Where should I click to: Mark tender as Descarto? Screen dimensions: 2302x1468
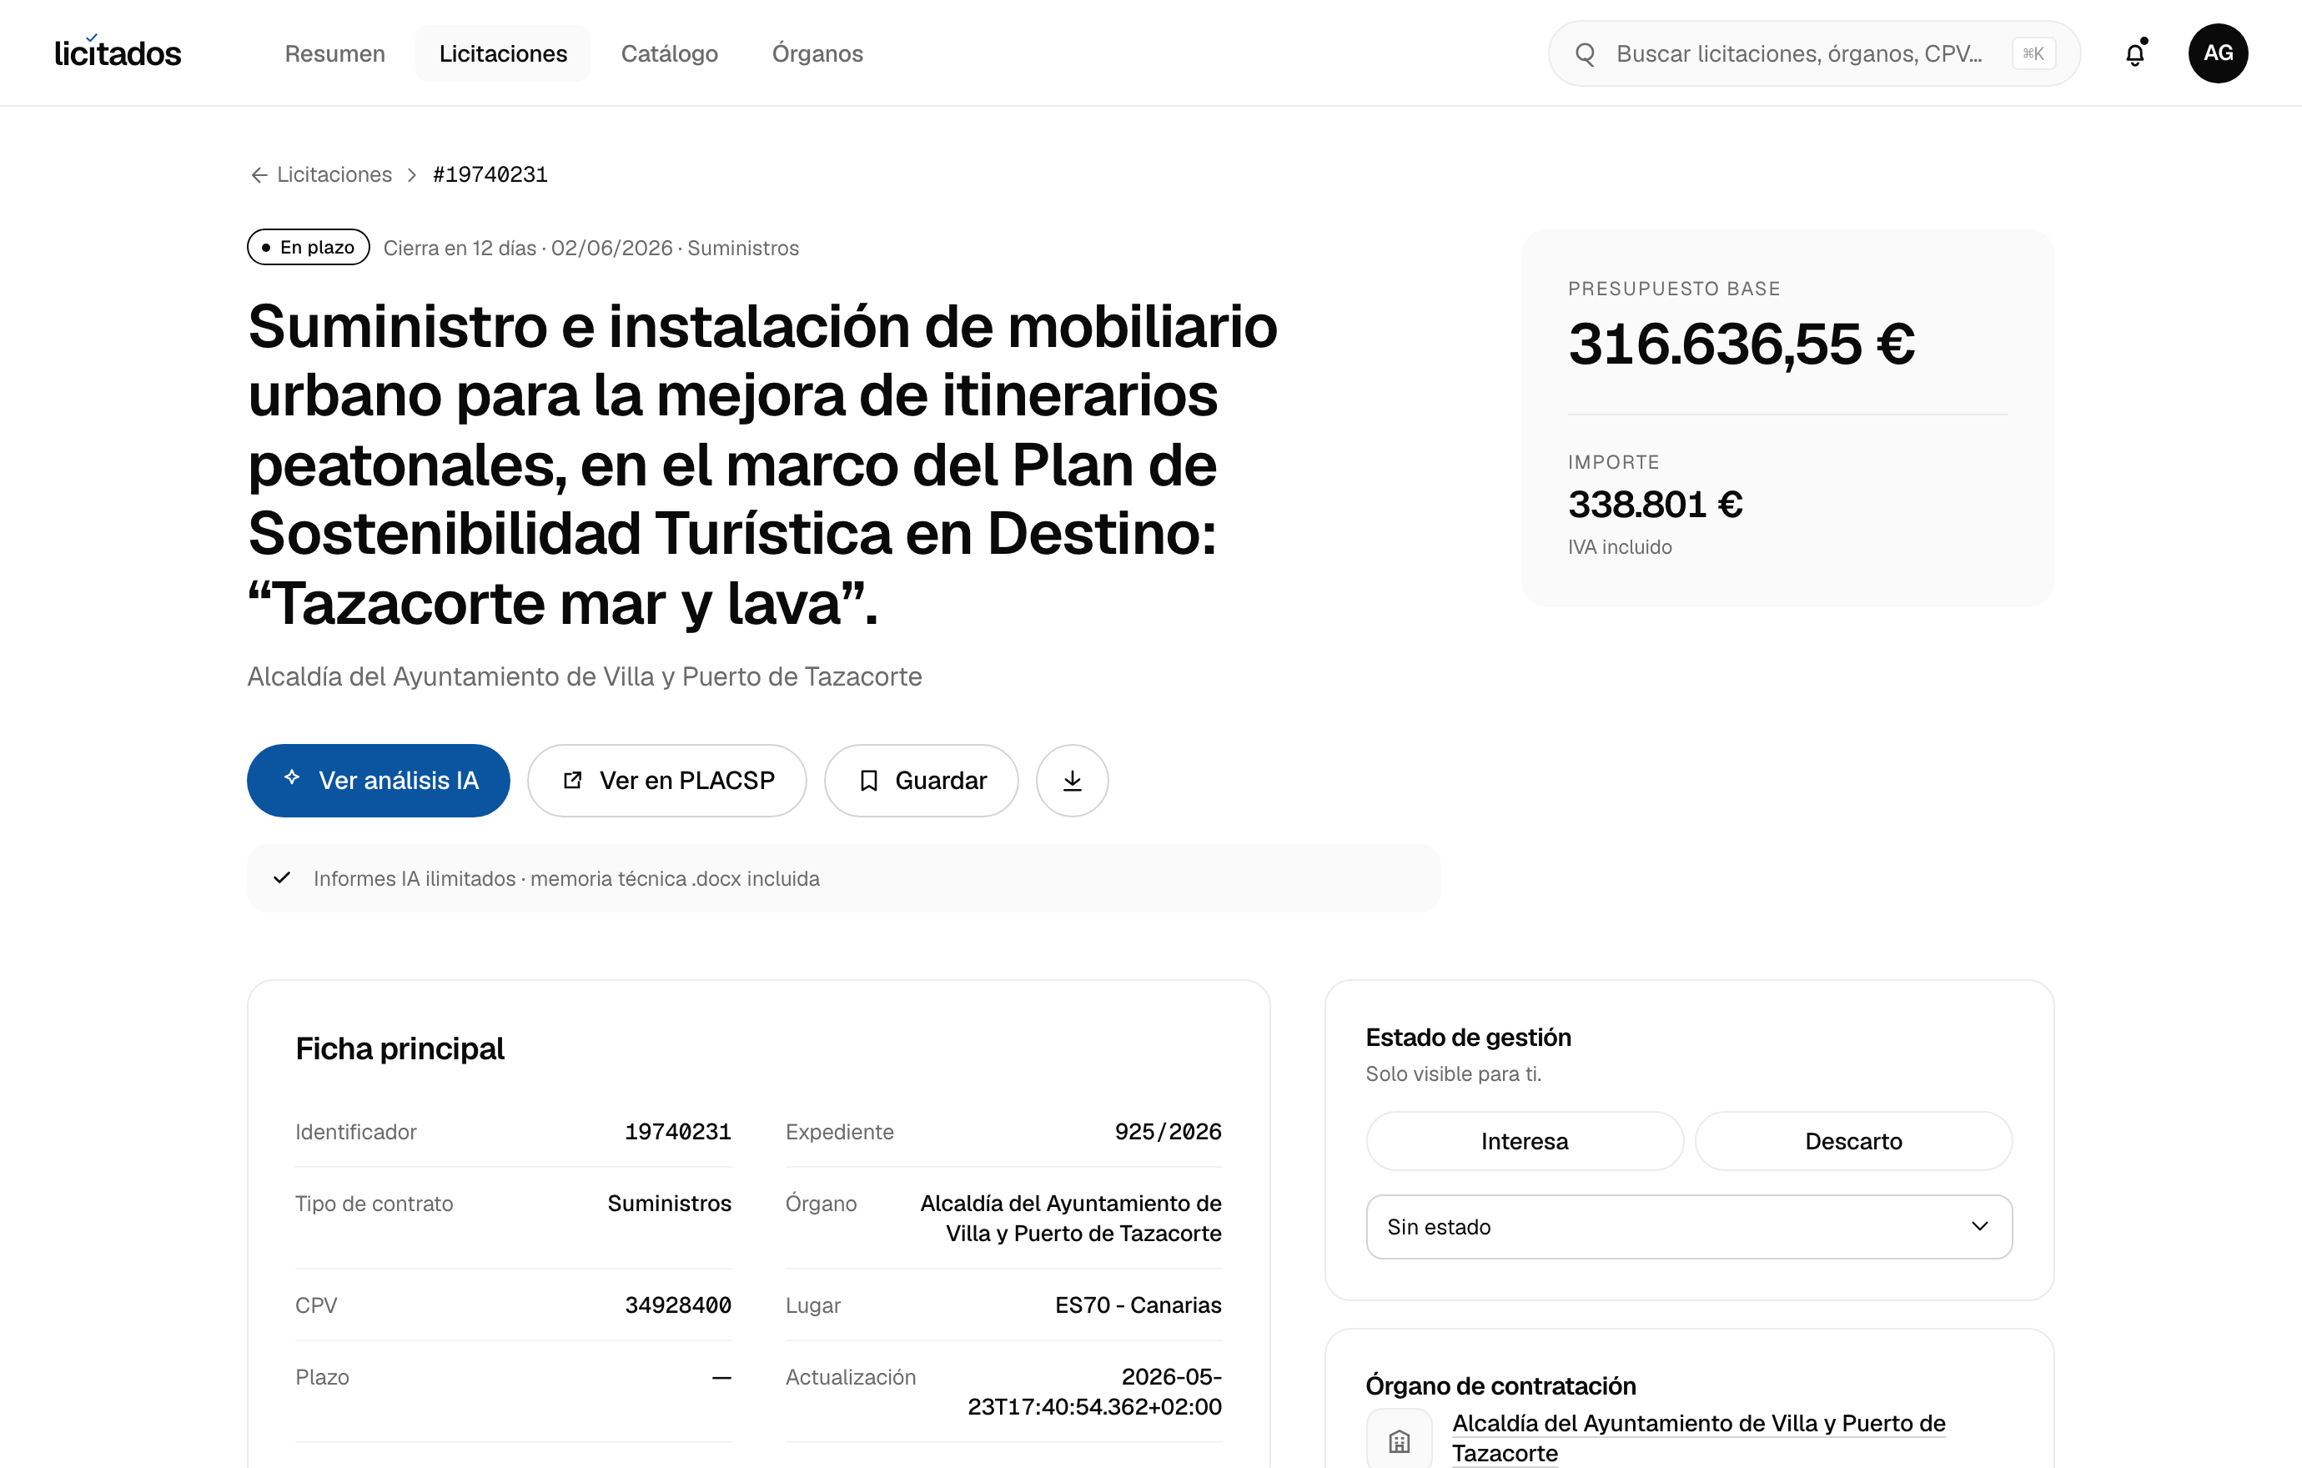tap(1853, 1141)
